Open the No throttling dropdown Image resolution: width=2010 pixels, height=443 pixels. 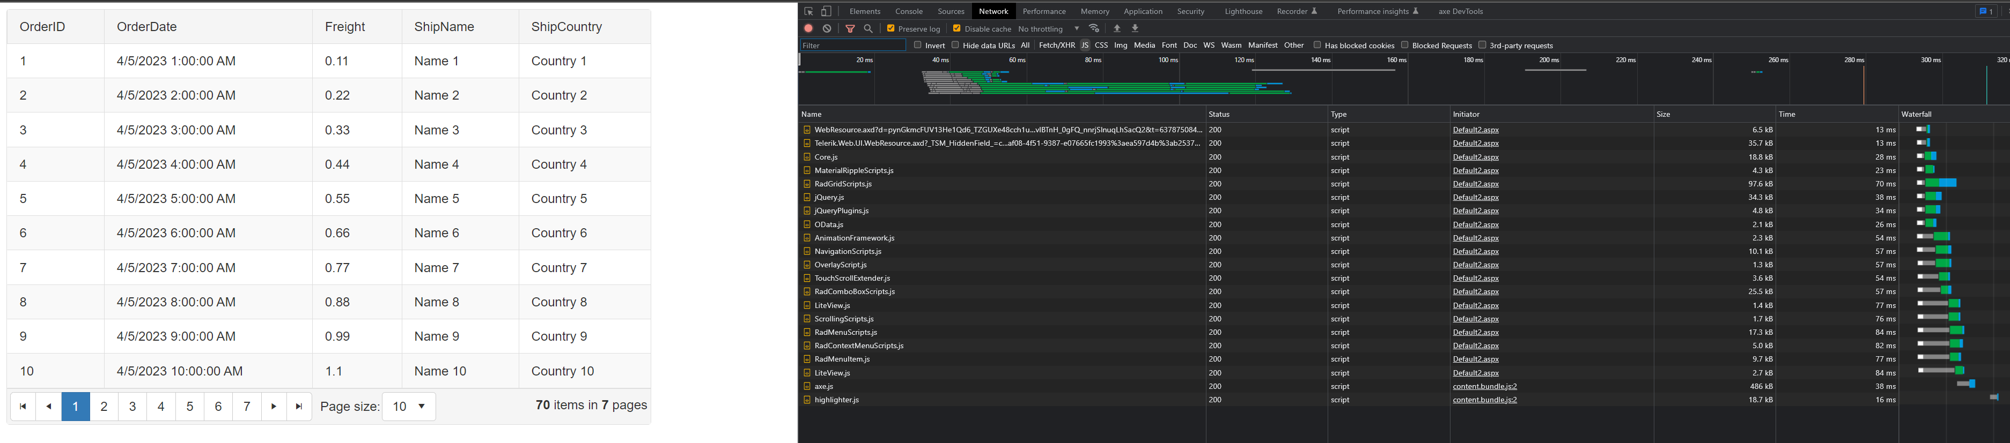(x=1049, y=29)
